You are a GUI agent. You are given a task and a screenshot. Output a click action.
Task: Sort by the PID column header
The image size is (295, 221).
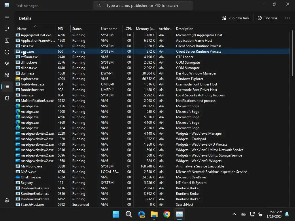pyautogui.click(x=63, y=28)
